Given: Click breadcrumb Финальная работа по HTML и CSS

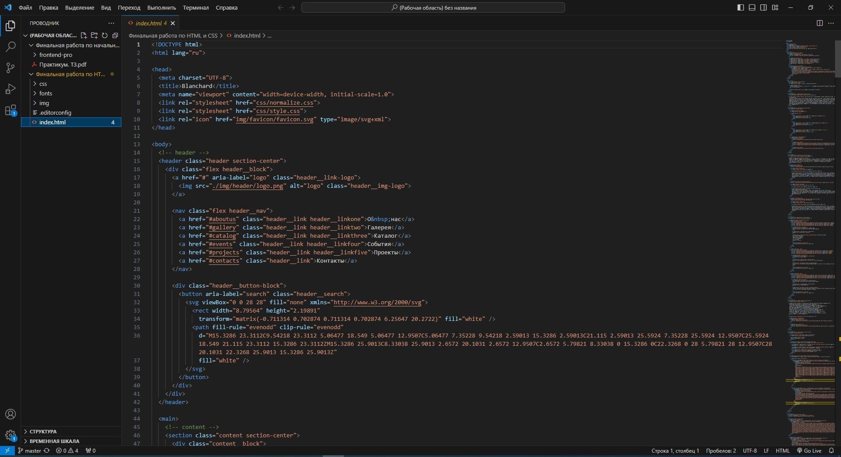Looking at the screenshot, I should tap(173, 35).
